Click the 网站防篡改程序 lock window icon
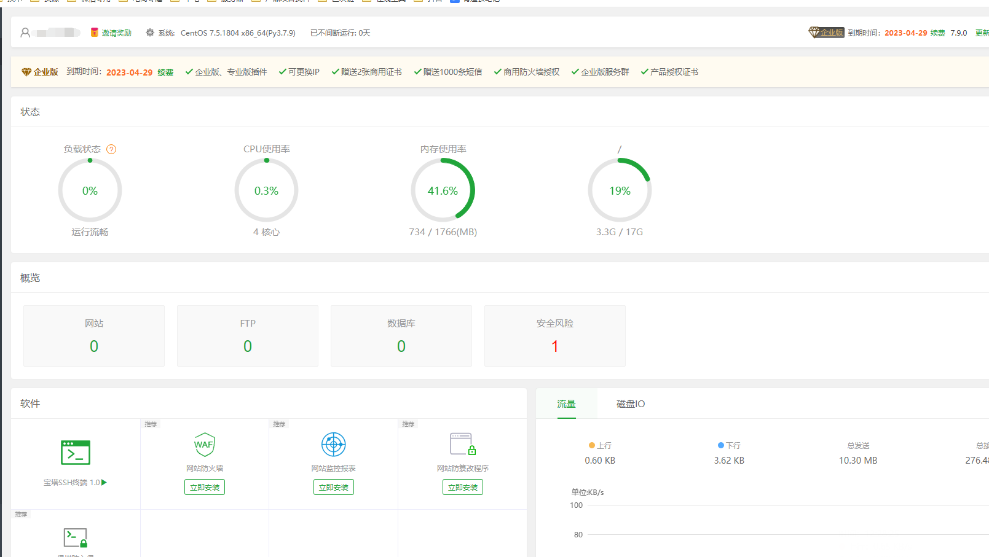The width and height of the screenshot is (989, 557). 463,444
